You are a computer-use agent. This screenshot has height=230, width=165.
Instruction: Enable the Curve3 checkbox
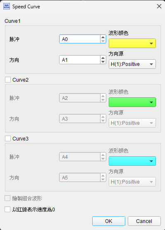[x=8, y=138]
